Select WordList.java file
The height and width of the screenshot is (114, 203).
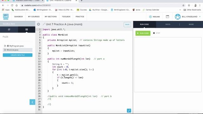[18, 50]
